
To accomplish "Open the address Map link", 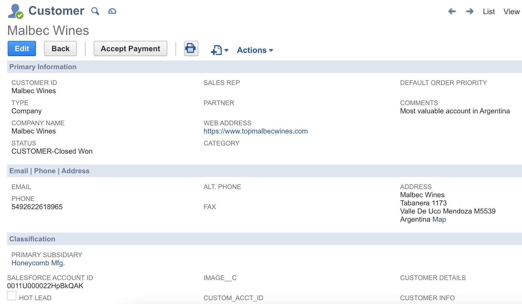I will pos(439,220).
